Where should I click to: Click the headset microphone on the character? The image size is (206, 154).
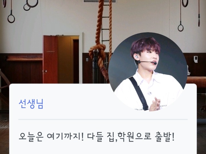click(147, 62)
